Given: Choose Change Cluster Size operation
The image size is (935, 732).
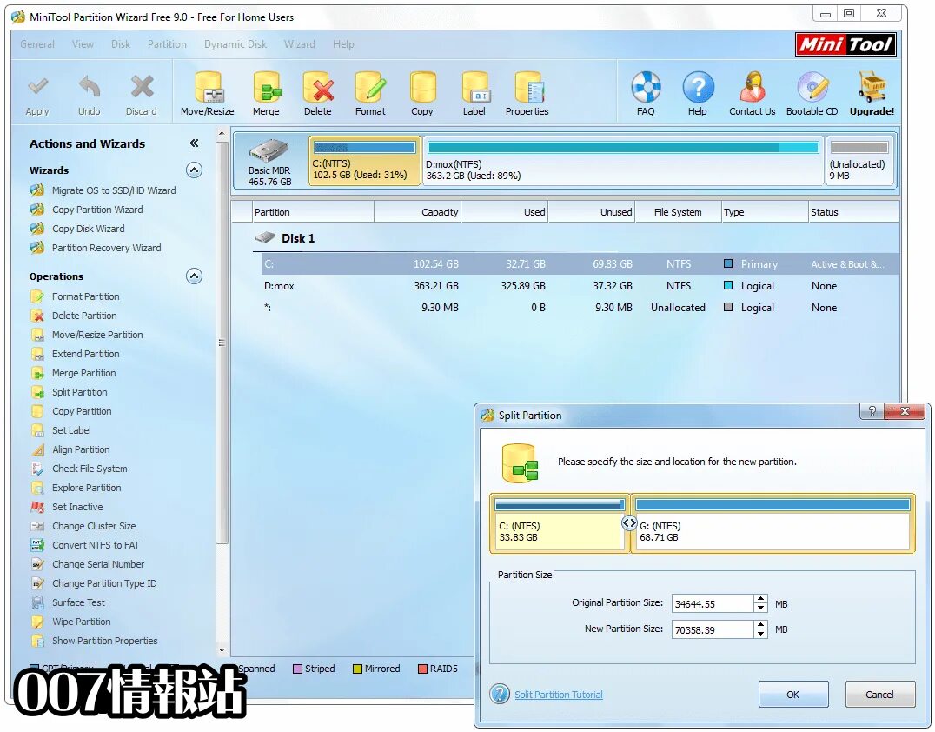Looking at the screenshot, I should [94, 526].
